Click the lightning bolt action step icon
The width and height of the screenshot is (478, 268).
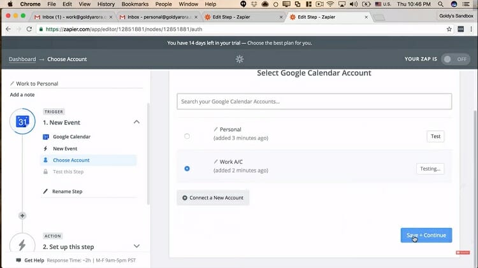22,244
